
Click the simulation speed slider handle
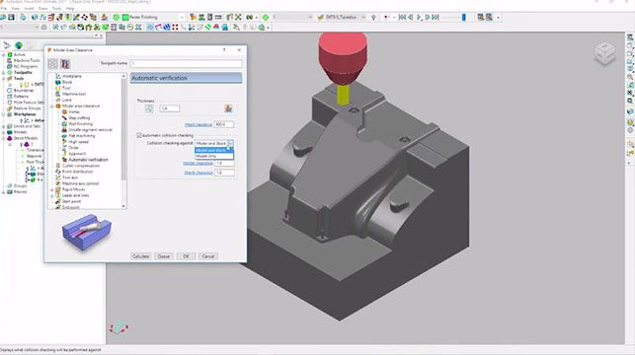(x=464, y=18)
